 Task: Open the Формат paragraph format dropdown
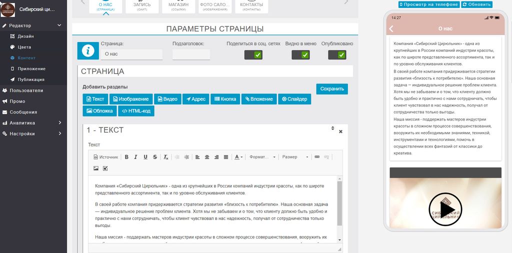(262, 157)
